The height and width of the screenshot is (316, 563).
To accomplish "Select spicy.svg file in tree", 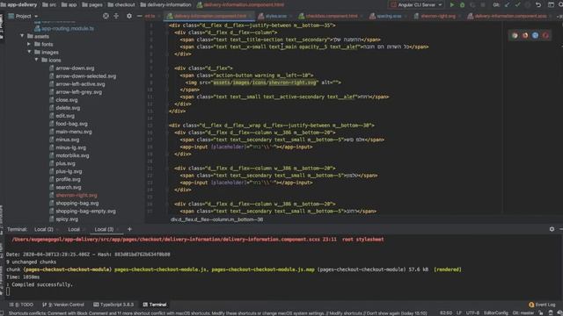I will (x=67, y=219).
